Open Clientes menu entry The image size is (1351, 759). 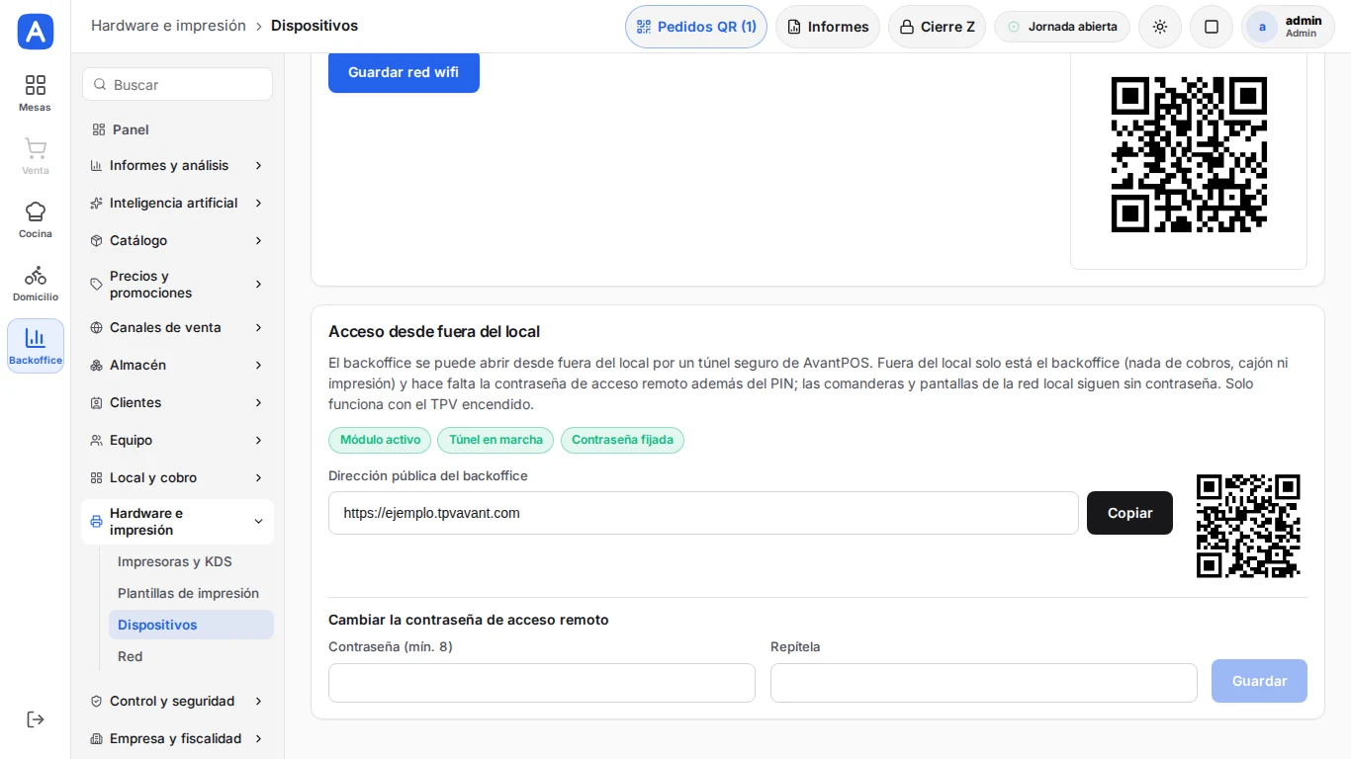(177, 402)
